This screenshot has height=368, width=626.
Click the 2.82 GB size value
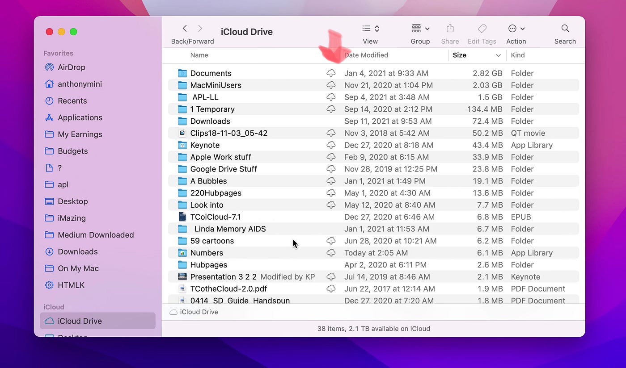coord(487,73)
